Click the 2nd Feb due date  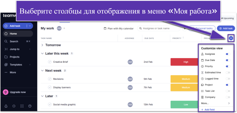click(x=148, y=62)
